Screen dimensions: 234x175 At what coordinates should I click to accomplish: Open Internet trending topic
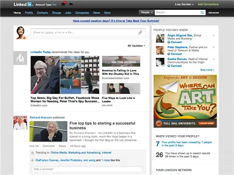click(x=107, y=152)
